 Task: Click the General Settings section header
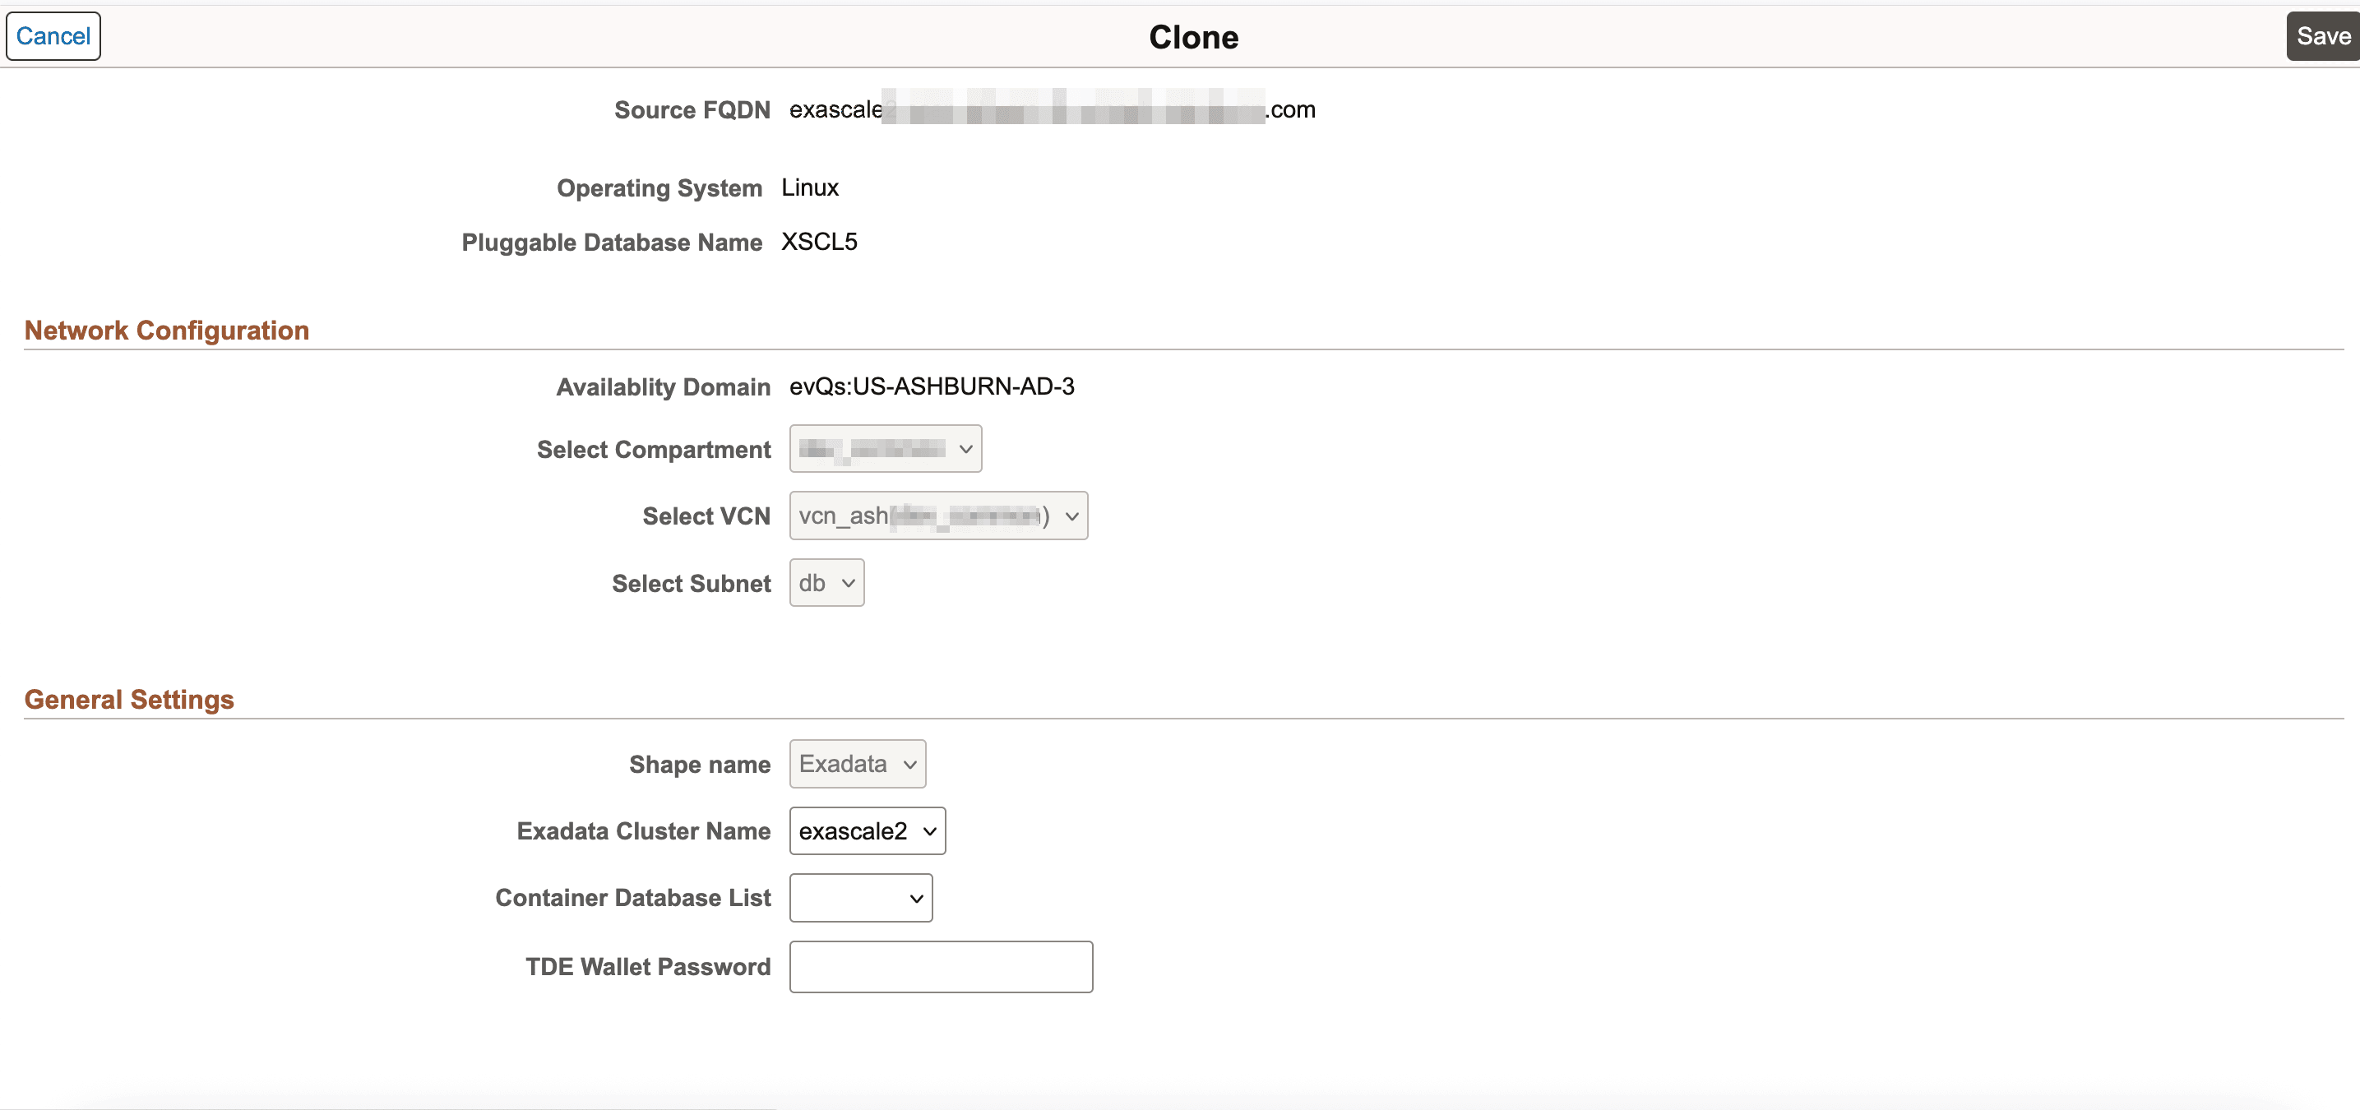129,699
